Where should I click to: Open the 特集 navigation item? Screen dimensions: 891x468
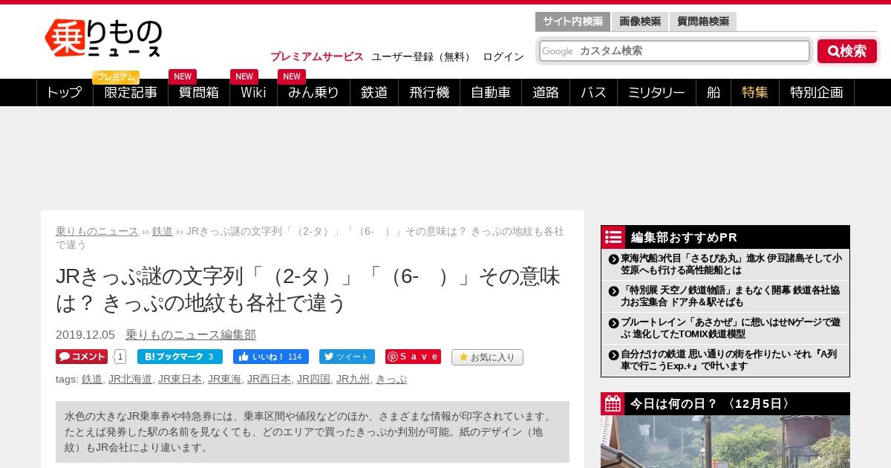pyautogui.click(x=755, y=93)
